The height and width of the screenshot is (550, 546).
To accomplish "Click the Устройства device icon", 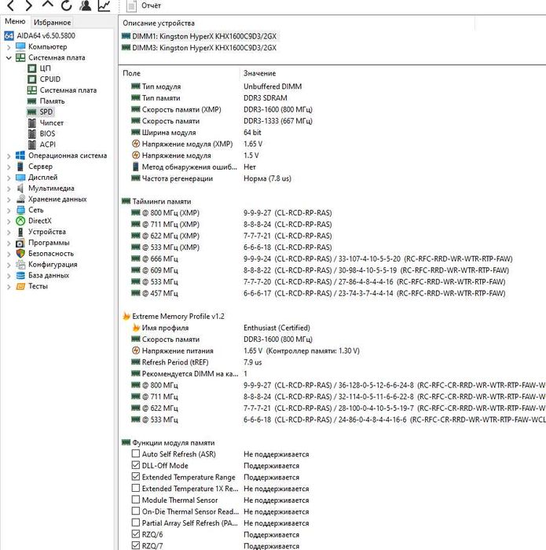I will 20,232.
